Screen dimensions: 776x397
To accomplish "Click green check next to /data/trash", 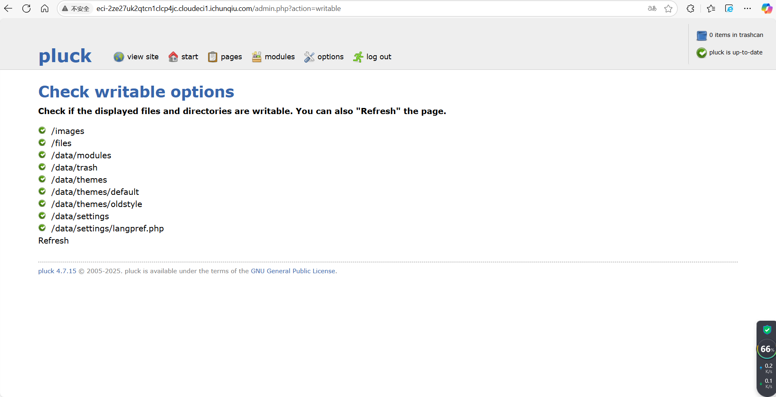I will point(42,167).
